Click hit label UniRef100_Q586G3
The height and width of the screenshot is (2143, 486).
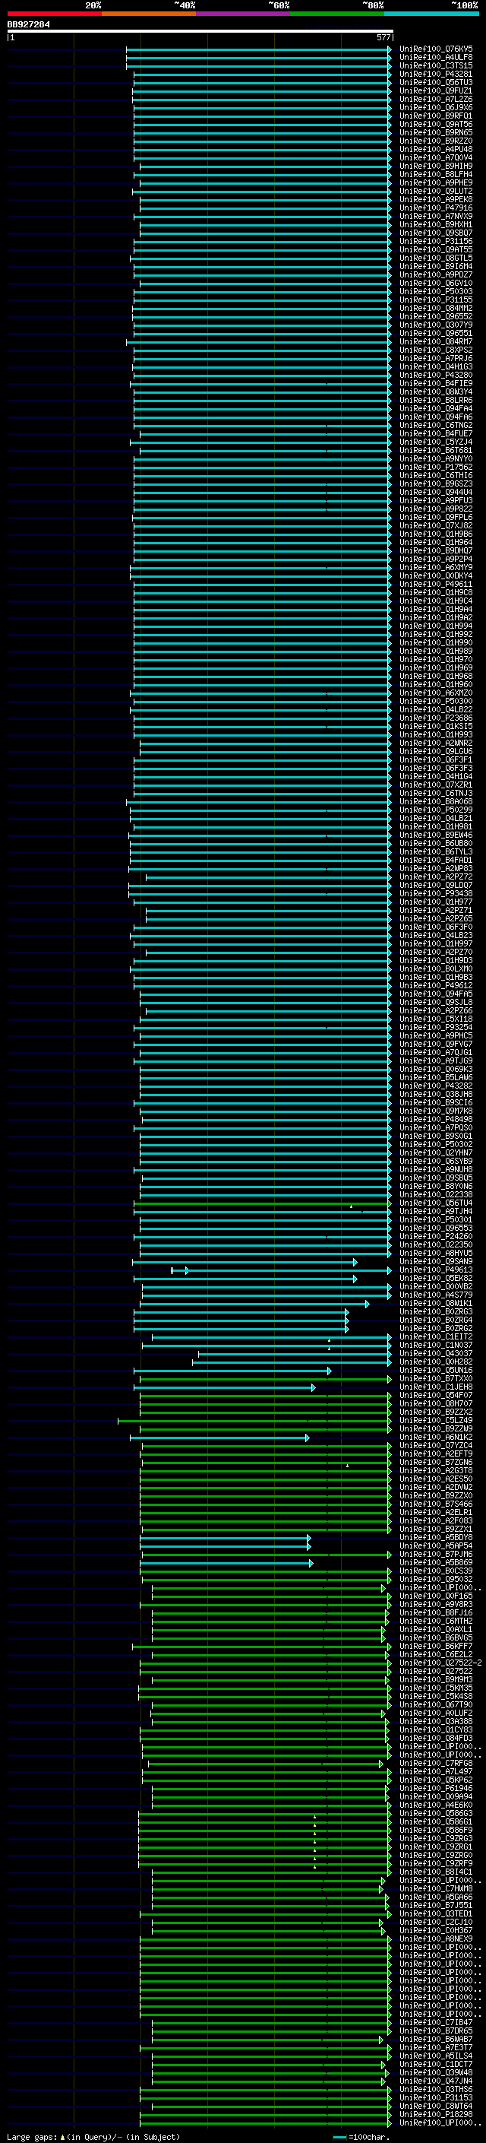[436, 1814]
